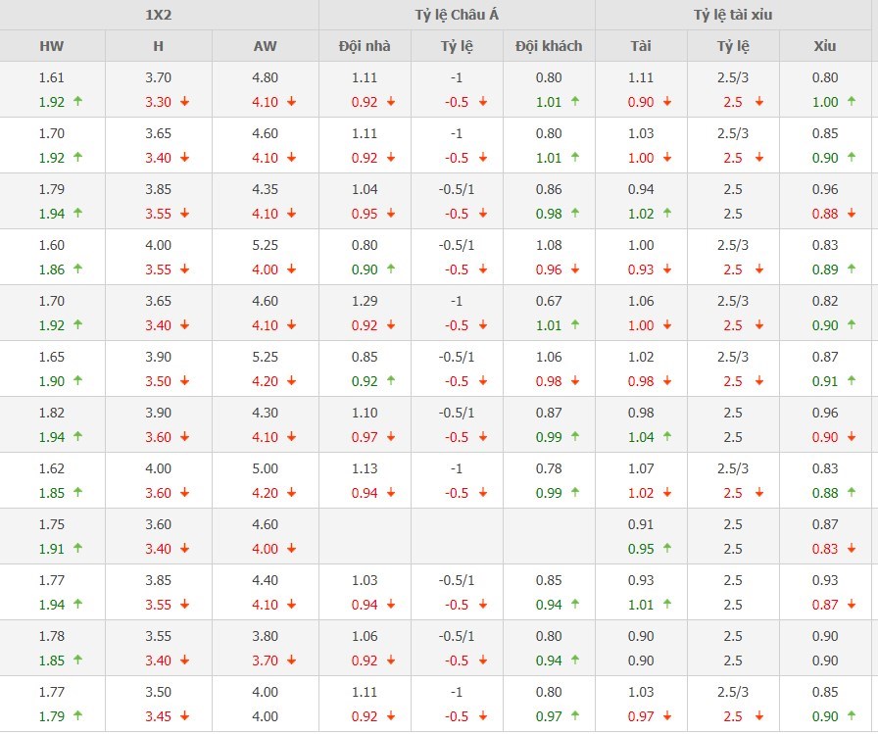Click the Xỉu column header
878x734 pixels.
[825, 46]
